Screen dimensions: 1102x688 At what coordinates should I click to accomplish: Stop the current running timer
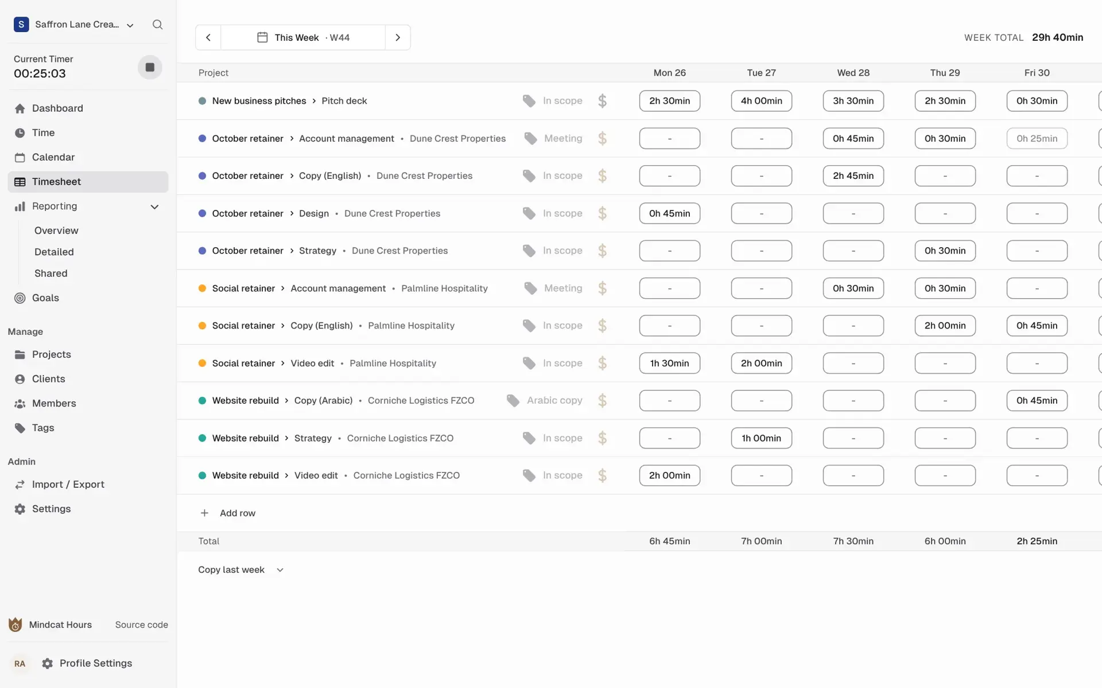click(x=150, y=67)
